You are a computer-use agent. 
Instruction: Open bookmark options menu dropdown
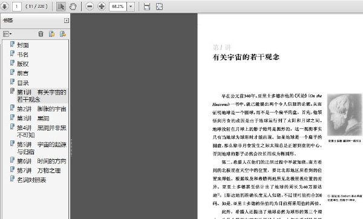tap(7, 34)
